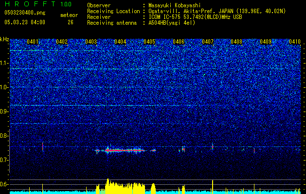Viewport: 306px width, 194px height.
Task: Click the 0404 time marker
Action: point(120,42)
